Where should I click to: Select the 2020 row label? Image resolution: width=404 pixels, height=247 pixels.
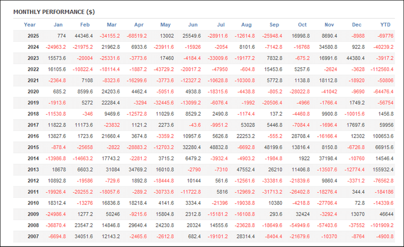tap(33, 91)
